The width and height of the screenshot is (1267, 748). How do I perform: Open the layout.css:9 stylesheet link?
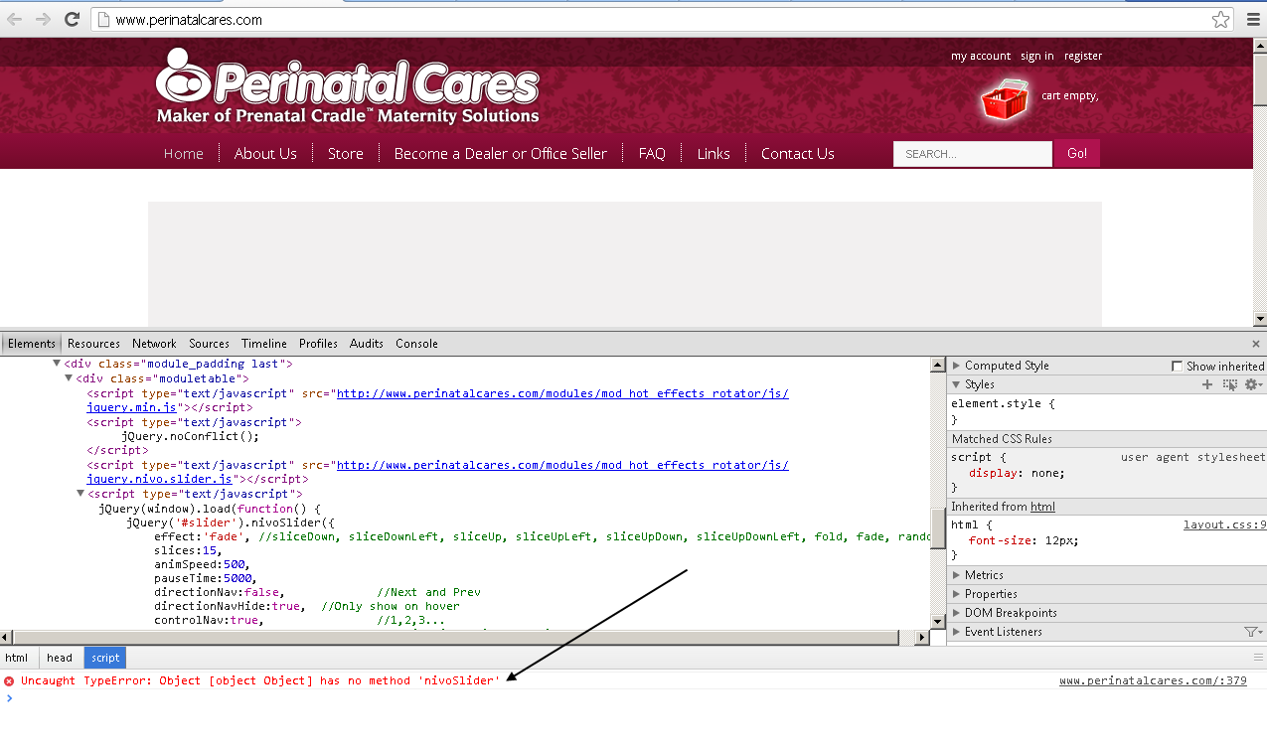[1224, 524]
